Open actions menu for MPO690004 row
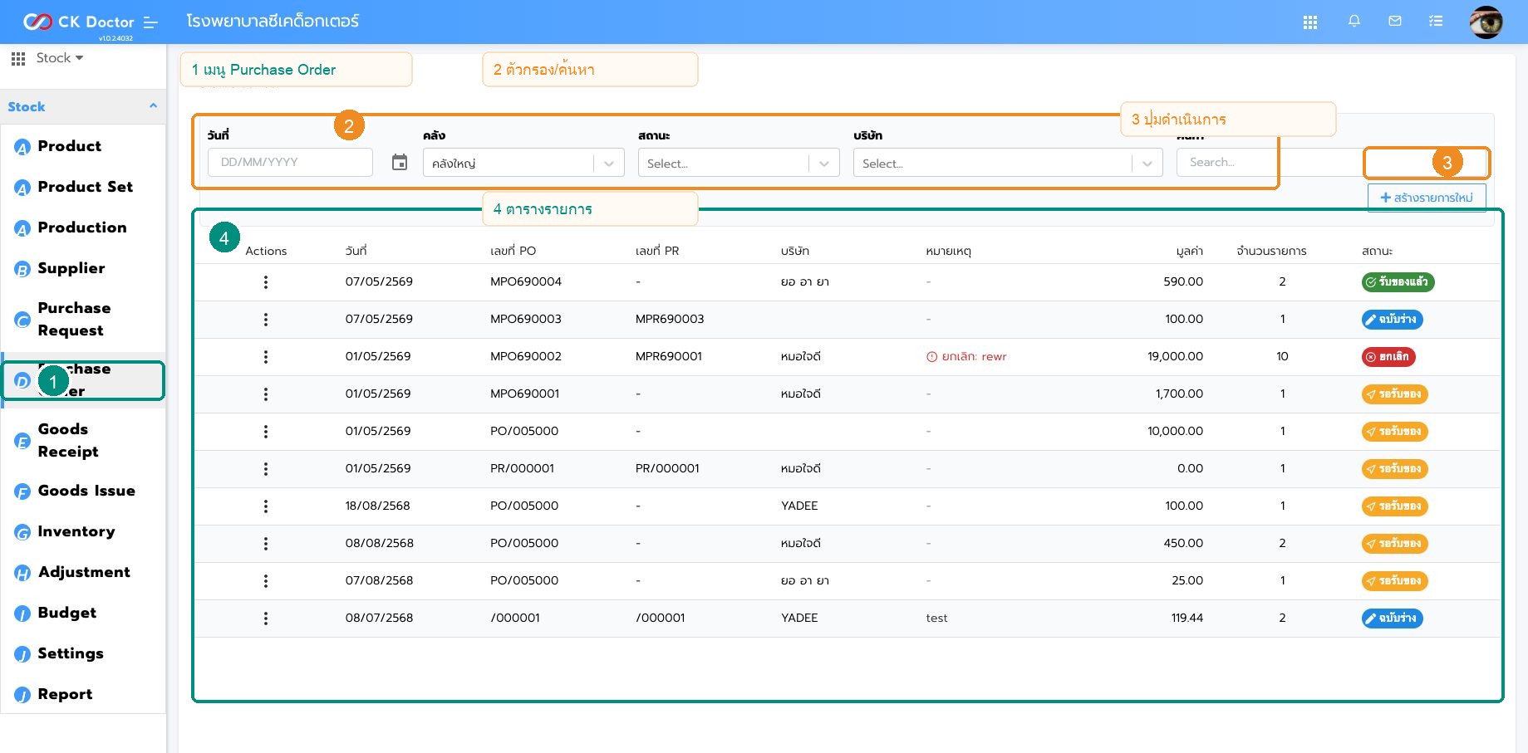Viewport: 1528px width, 753px height. coord(266,282)
